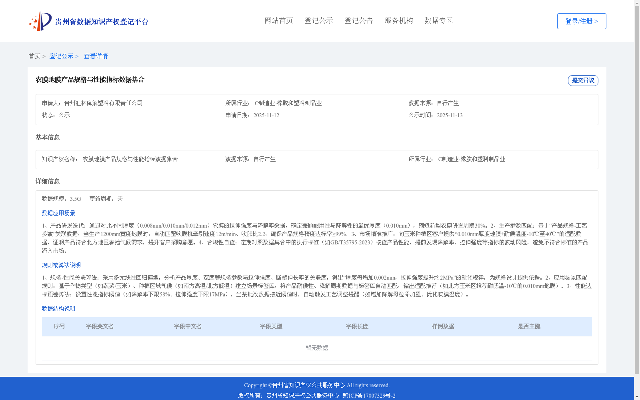
Task: Click the 字段英文名 column header
Action: 100,326
